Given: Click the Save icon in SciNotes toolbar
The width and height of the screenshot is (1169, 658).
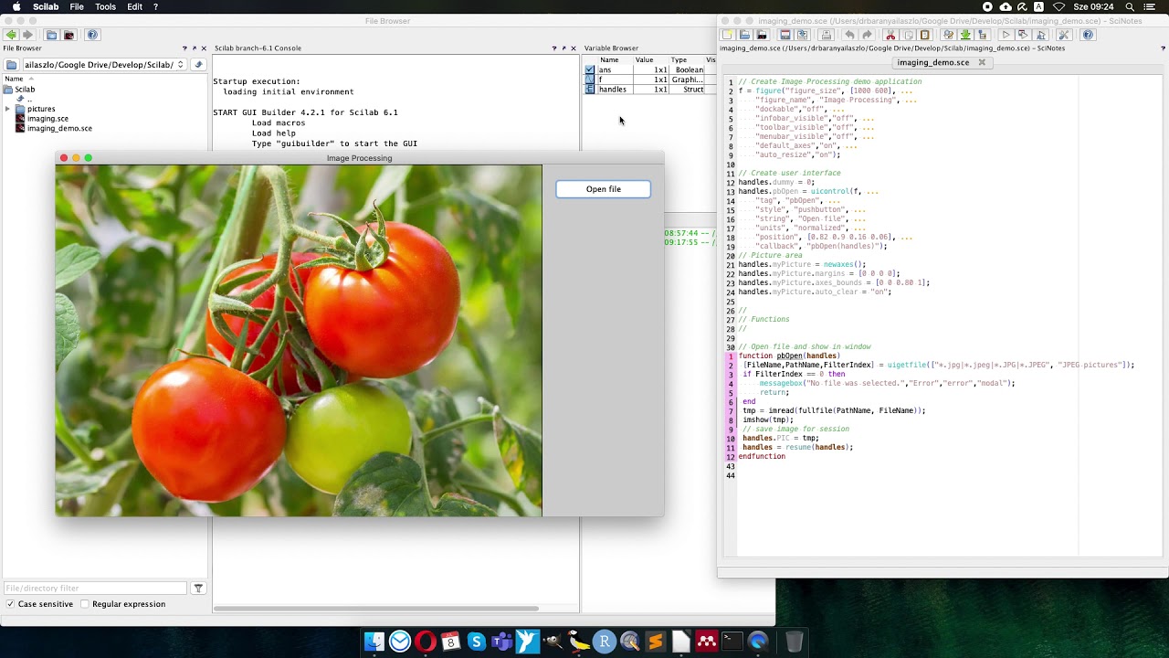Looking at the screenshot, I should tap(785, 35).
